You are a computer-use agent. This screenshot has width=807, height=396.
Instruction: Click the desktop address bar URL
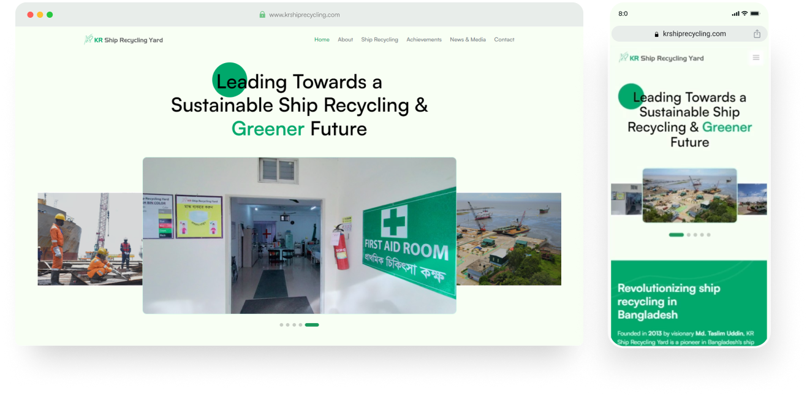tap(304, 15)
